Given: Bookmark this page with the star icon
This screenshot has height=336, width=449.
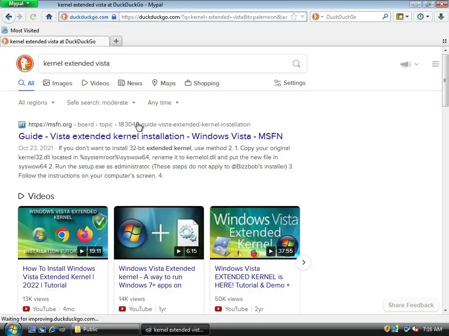Looking at the screenshot, I should tap(293, 17).
